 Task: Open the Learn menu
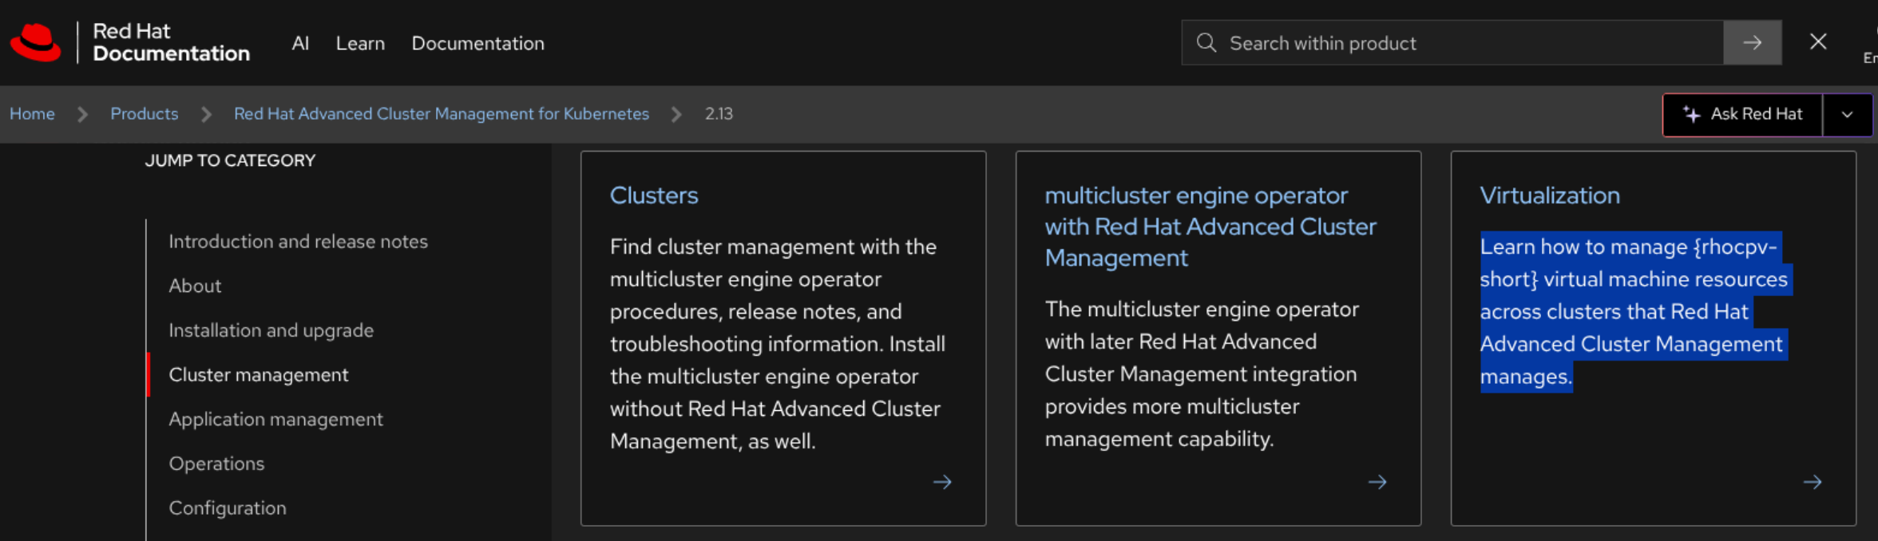(x=360, y=43)
